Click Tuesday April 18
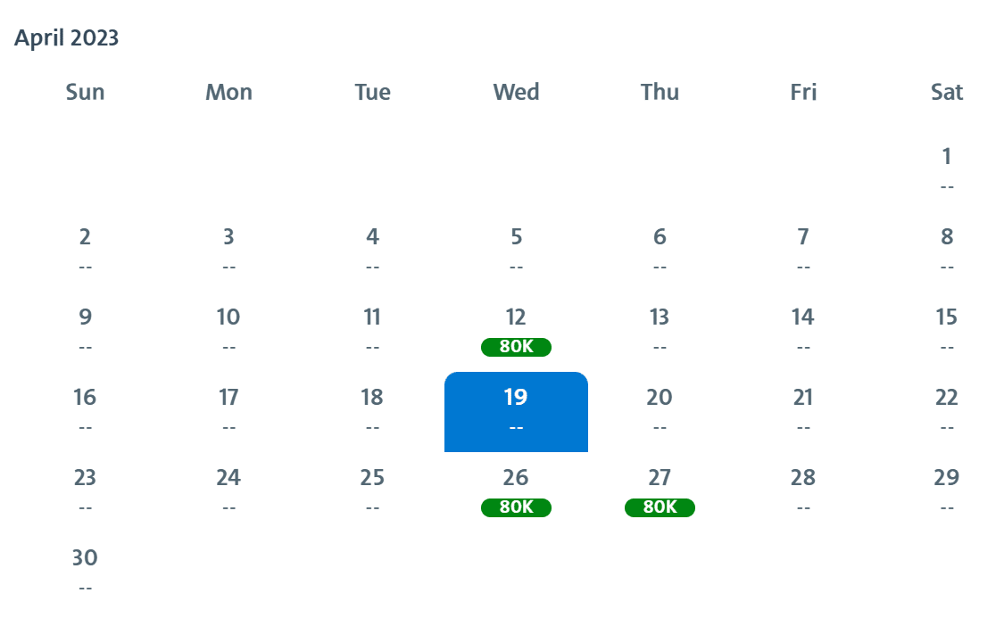Screen dimensions: 1004x618 (x=372, y=410)
